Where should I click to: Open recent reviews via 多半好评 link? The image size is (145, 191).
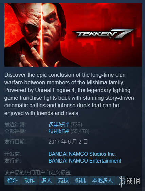(x=59, y=125)
